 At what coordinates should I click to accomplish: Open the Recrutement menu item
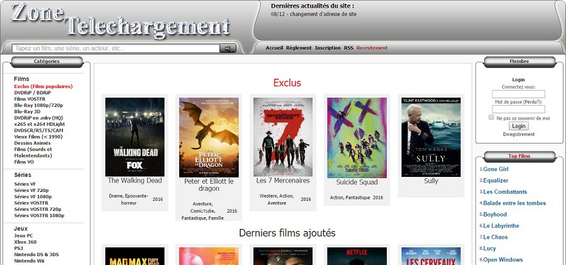(372, 48)
